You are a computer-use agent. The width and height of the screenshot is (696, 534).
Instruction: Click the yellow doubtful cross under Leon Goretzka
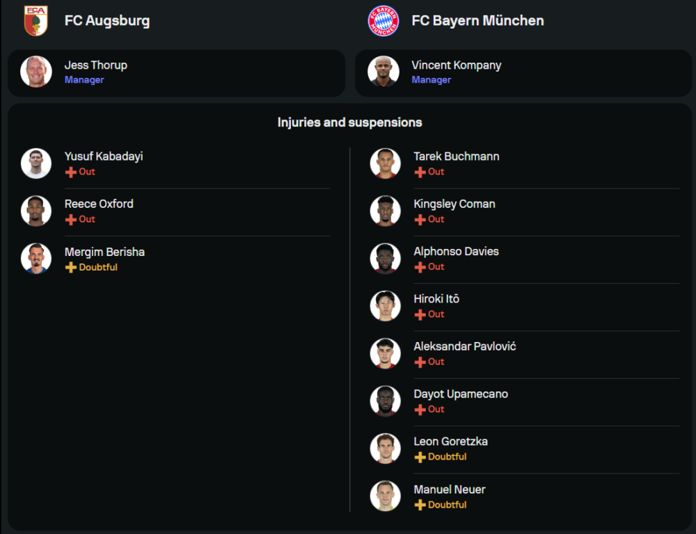click(420, 458)
